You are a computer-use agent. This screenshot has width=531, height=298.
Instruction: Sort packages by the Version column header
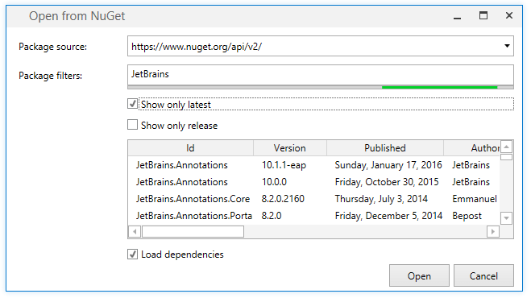[x=290, y=148]
